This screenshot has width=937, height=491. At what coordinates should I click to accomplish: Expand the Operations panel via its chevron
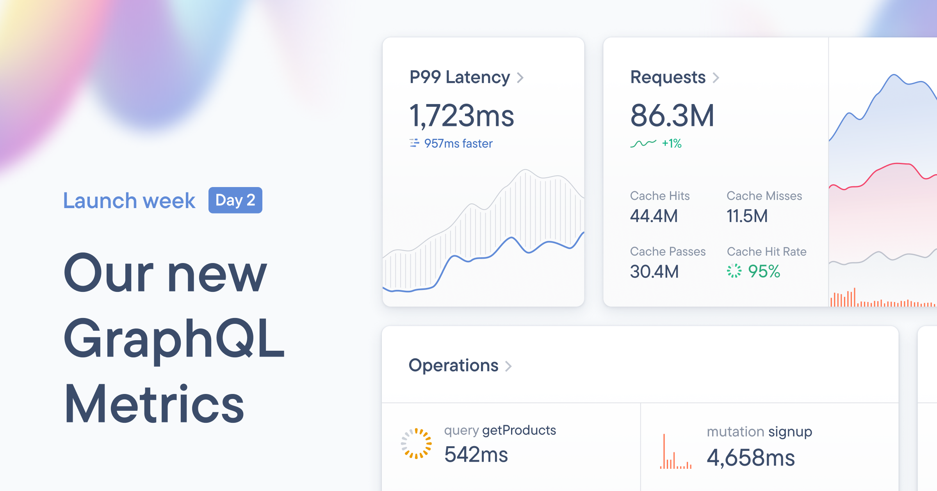(509, 366)
